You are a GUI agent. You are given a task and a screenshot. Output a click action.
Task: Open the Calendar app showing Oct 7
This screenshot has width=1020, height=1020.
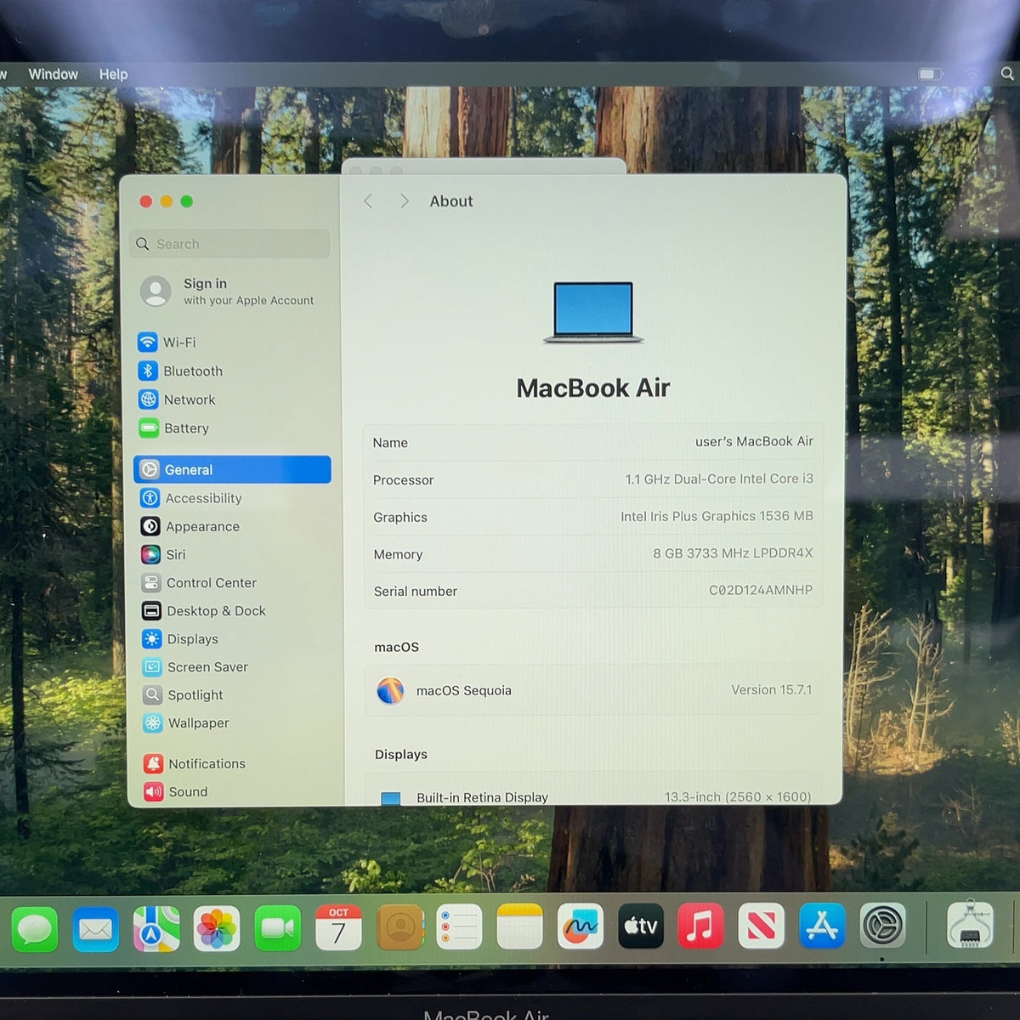[338, 927]
